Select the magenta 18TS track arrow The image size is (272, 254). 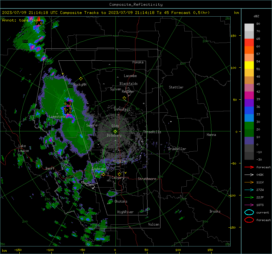coord(249,205)
